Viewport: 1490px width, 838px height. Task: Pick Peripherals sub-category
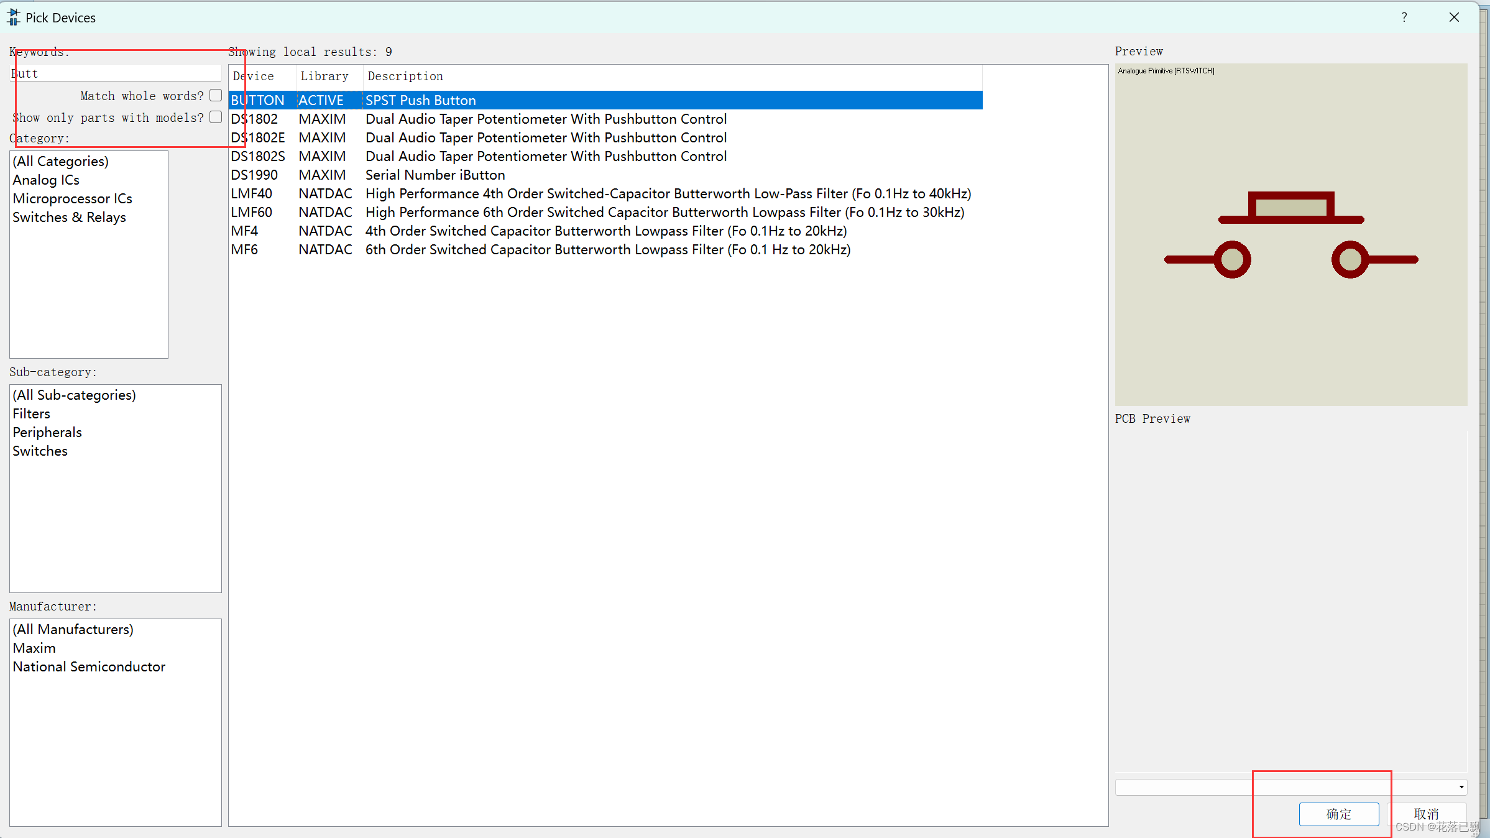click(47, 432)
